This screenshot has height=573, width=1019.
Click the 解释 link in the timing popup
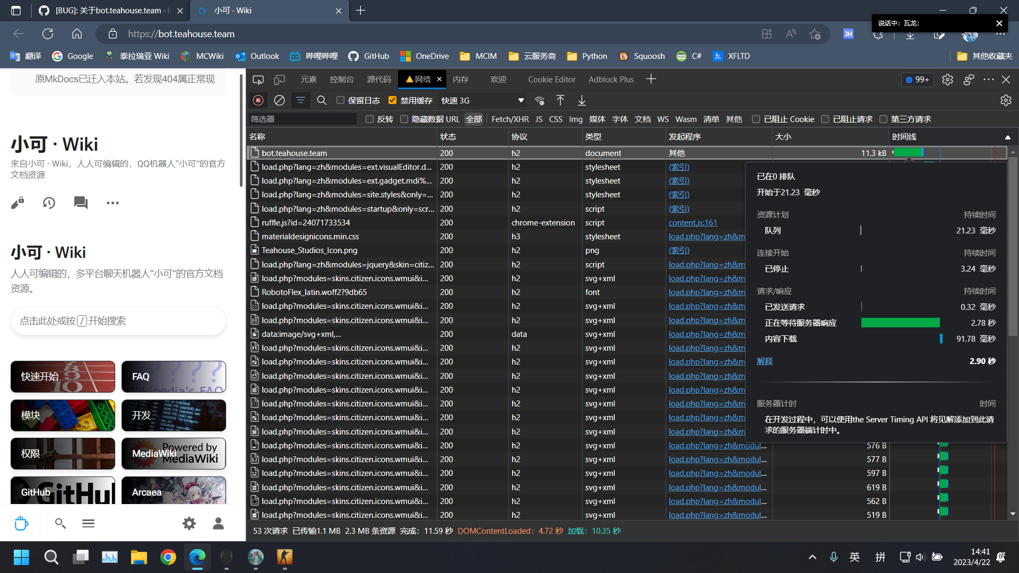pos(764,361)
